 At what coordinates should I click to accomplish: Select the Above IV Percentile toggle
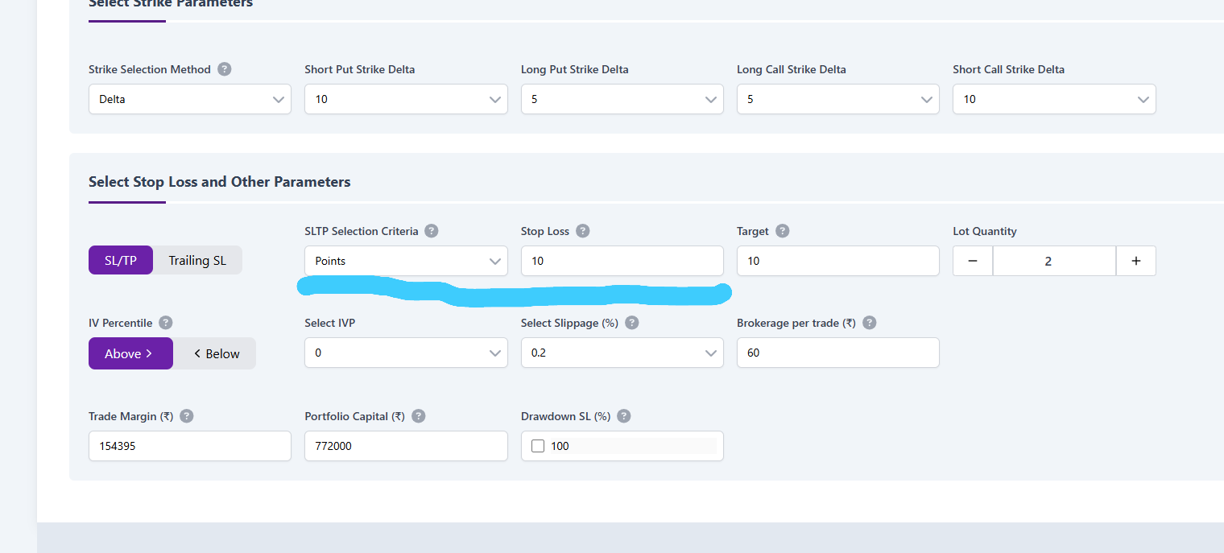[130, 353]
